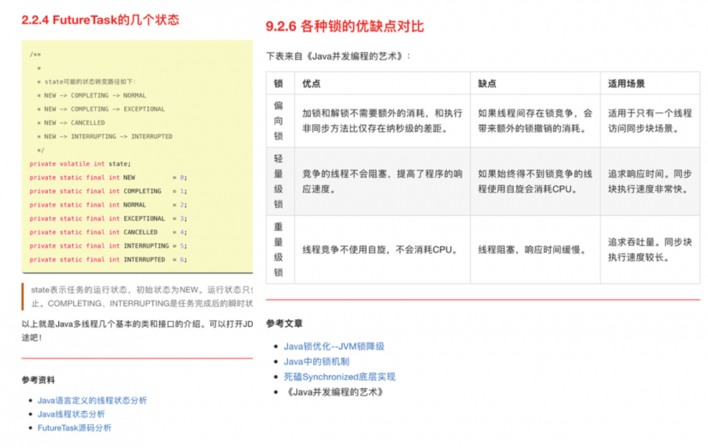
Task: Select the 轻量级锁 row label
Action: pyautogui.click(x=278, y=180)
